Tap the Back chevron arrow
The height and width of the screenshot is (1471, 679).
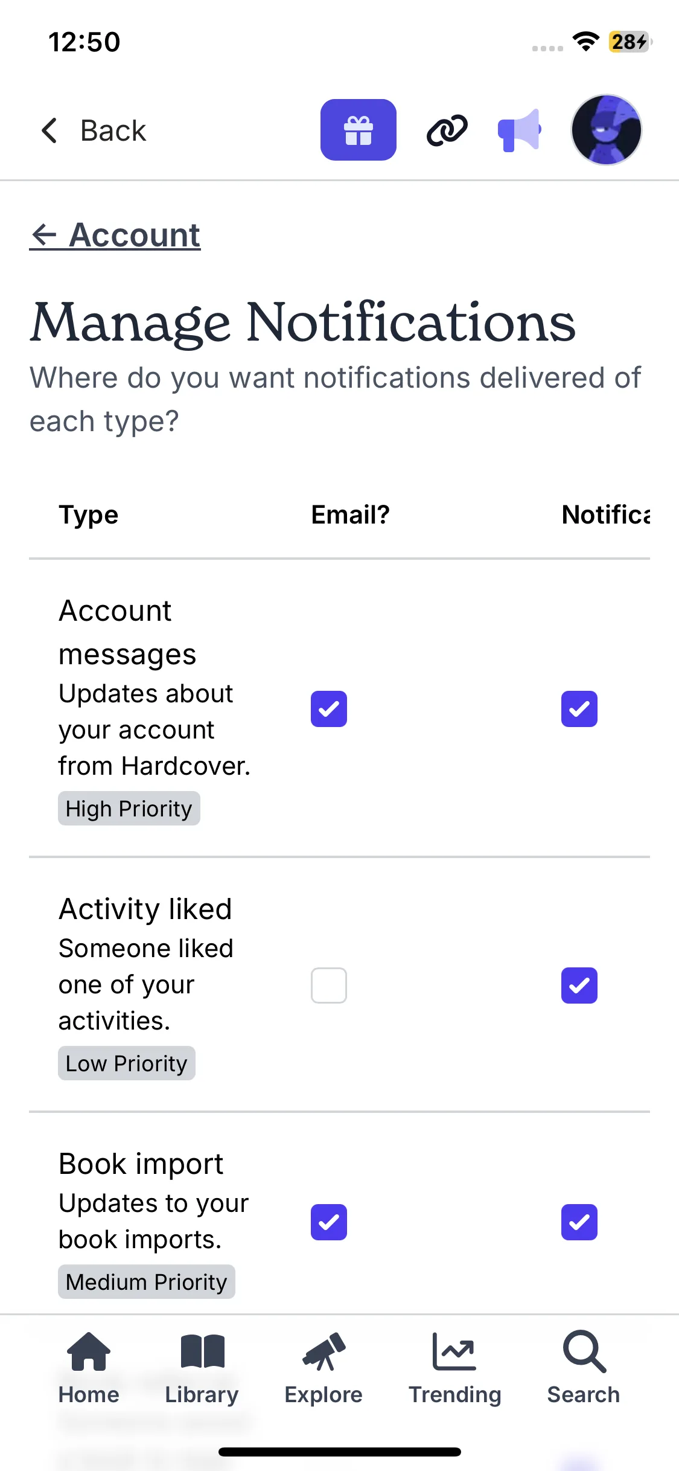click(x=49, y=130)
